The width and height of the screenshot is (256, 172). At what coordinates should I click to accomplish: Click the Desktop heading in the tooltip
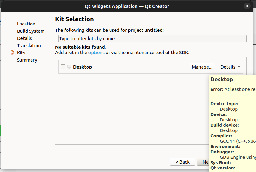pos(222,80)
